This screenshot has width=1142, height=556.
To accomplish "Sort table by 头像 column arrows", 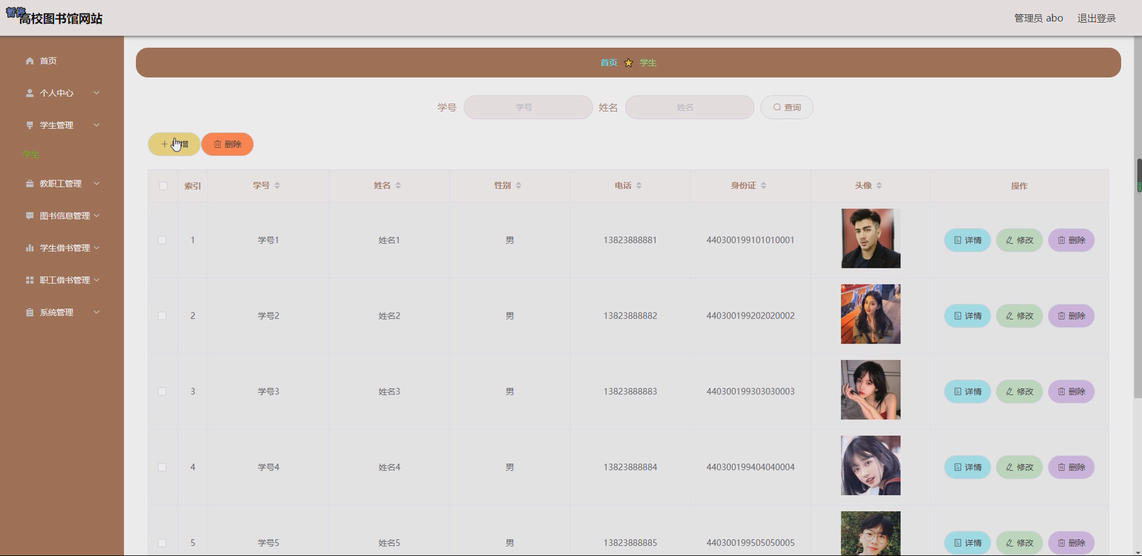I will point(879,186).
